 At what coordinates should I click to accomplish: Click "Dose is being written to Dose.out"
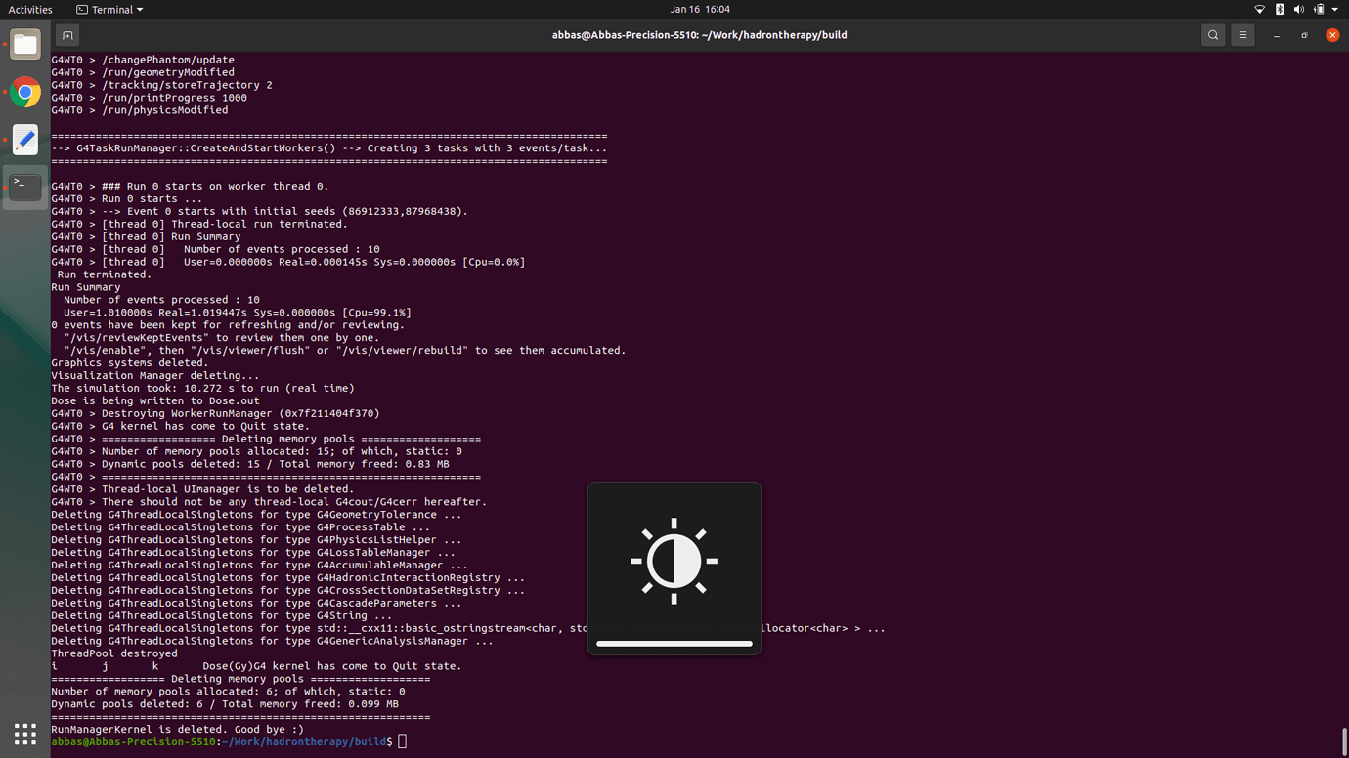(x=155, y=400)
